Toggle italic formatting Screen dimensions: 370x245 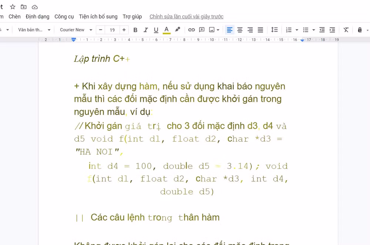point(145,30)
